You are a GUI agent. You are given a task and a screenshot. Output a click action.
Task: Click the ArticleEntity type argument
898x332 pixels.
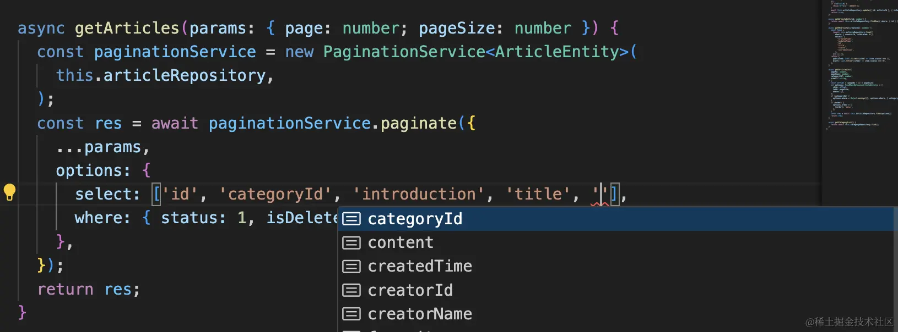[x=557, y=52]
